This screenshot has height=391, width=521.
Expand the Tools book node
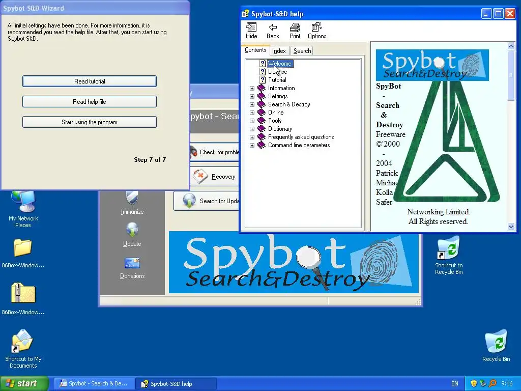coord(252,121)
